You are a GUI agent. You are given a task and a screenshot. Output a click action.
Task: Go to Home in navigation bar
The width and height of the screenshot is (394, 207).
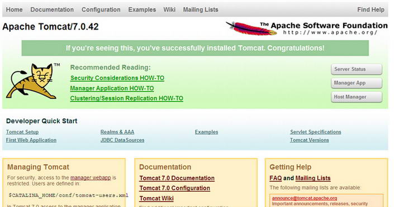point(15,9)
